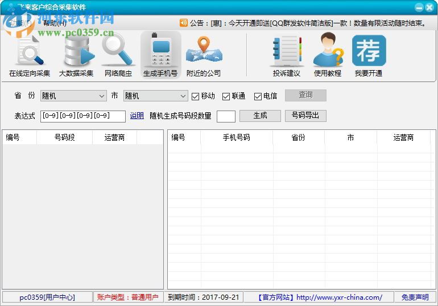Click the 公告 announcement text
This screenshot has width=438, height=306.
pyautogui.click(x=308, y=23)
